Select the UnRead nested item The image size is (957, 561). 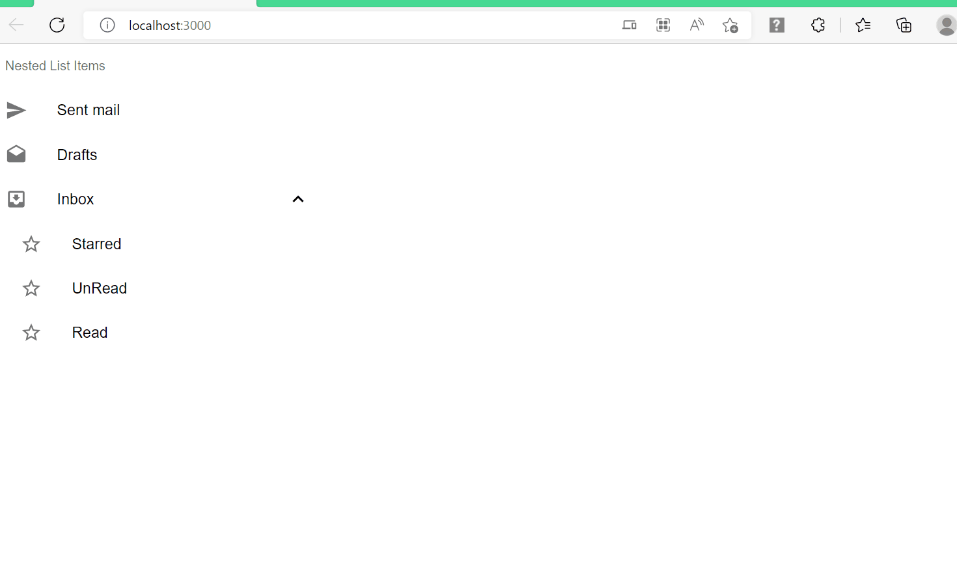pyautogui.click(x=158, y=288)
